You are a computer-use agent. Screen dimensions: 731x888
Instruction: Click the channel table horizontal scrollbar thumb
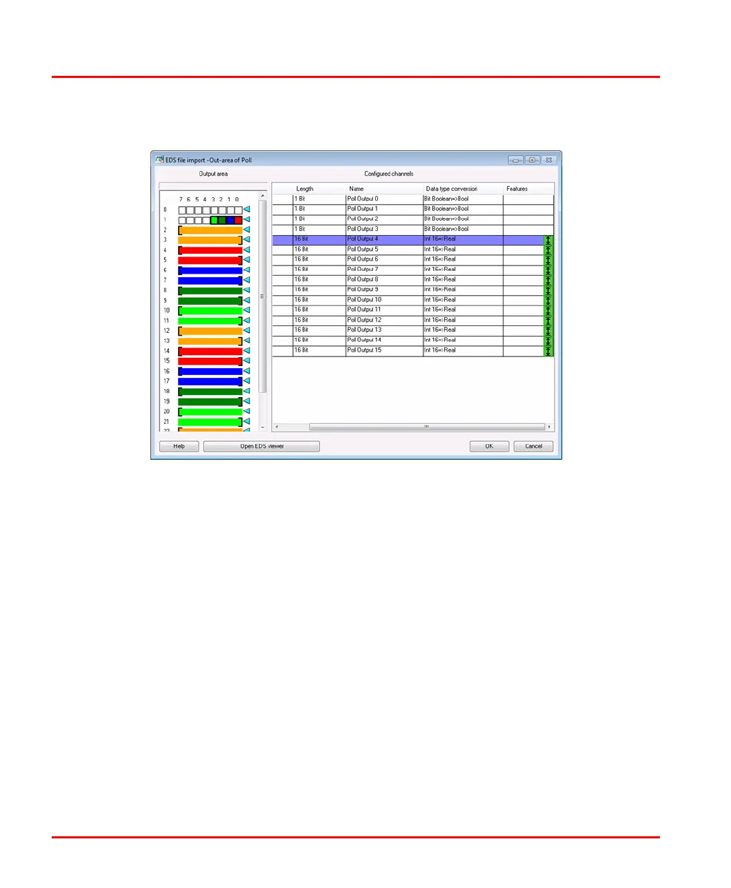pos(427,427)
